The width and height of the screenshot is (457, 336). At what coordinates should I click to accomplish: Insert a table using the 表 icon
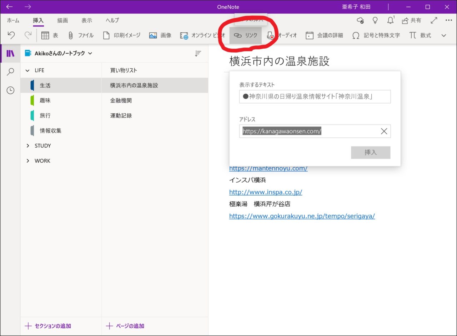coord(45,35)
